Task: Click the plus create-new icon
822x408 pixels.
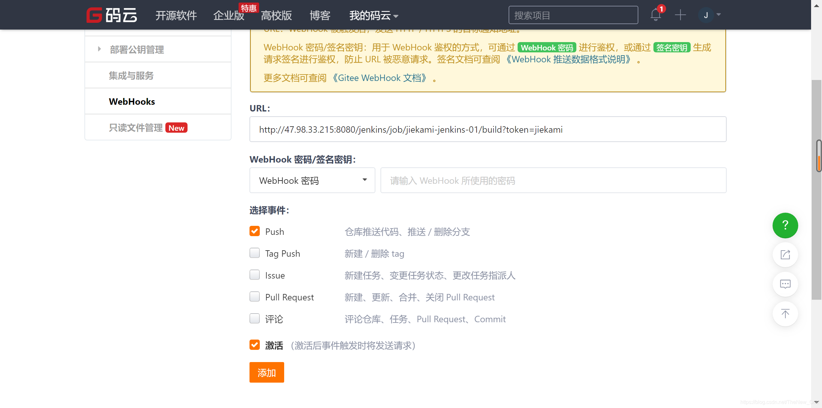Action: 680,15
